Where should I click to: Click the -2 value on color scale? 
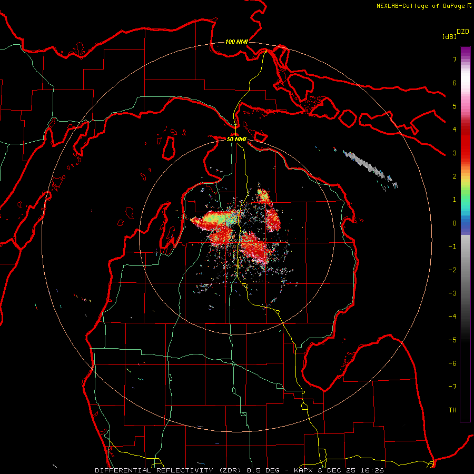[x=452, y=270]
